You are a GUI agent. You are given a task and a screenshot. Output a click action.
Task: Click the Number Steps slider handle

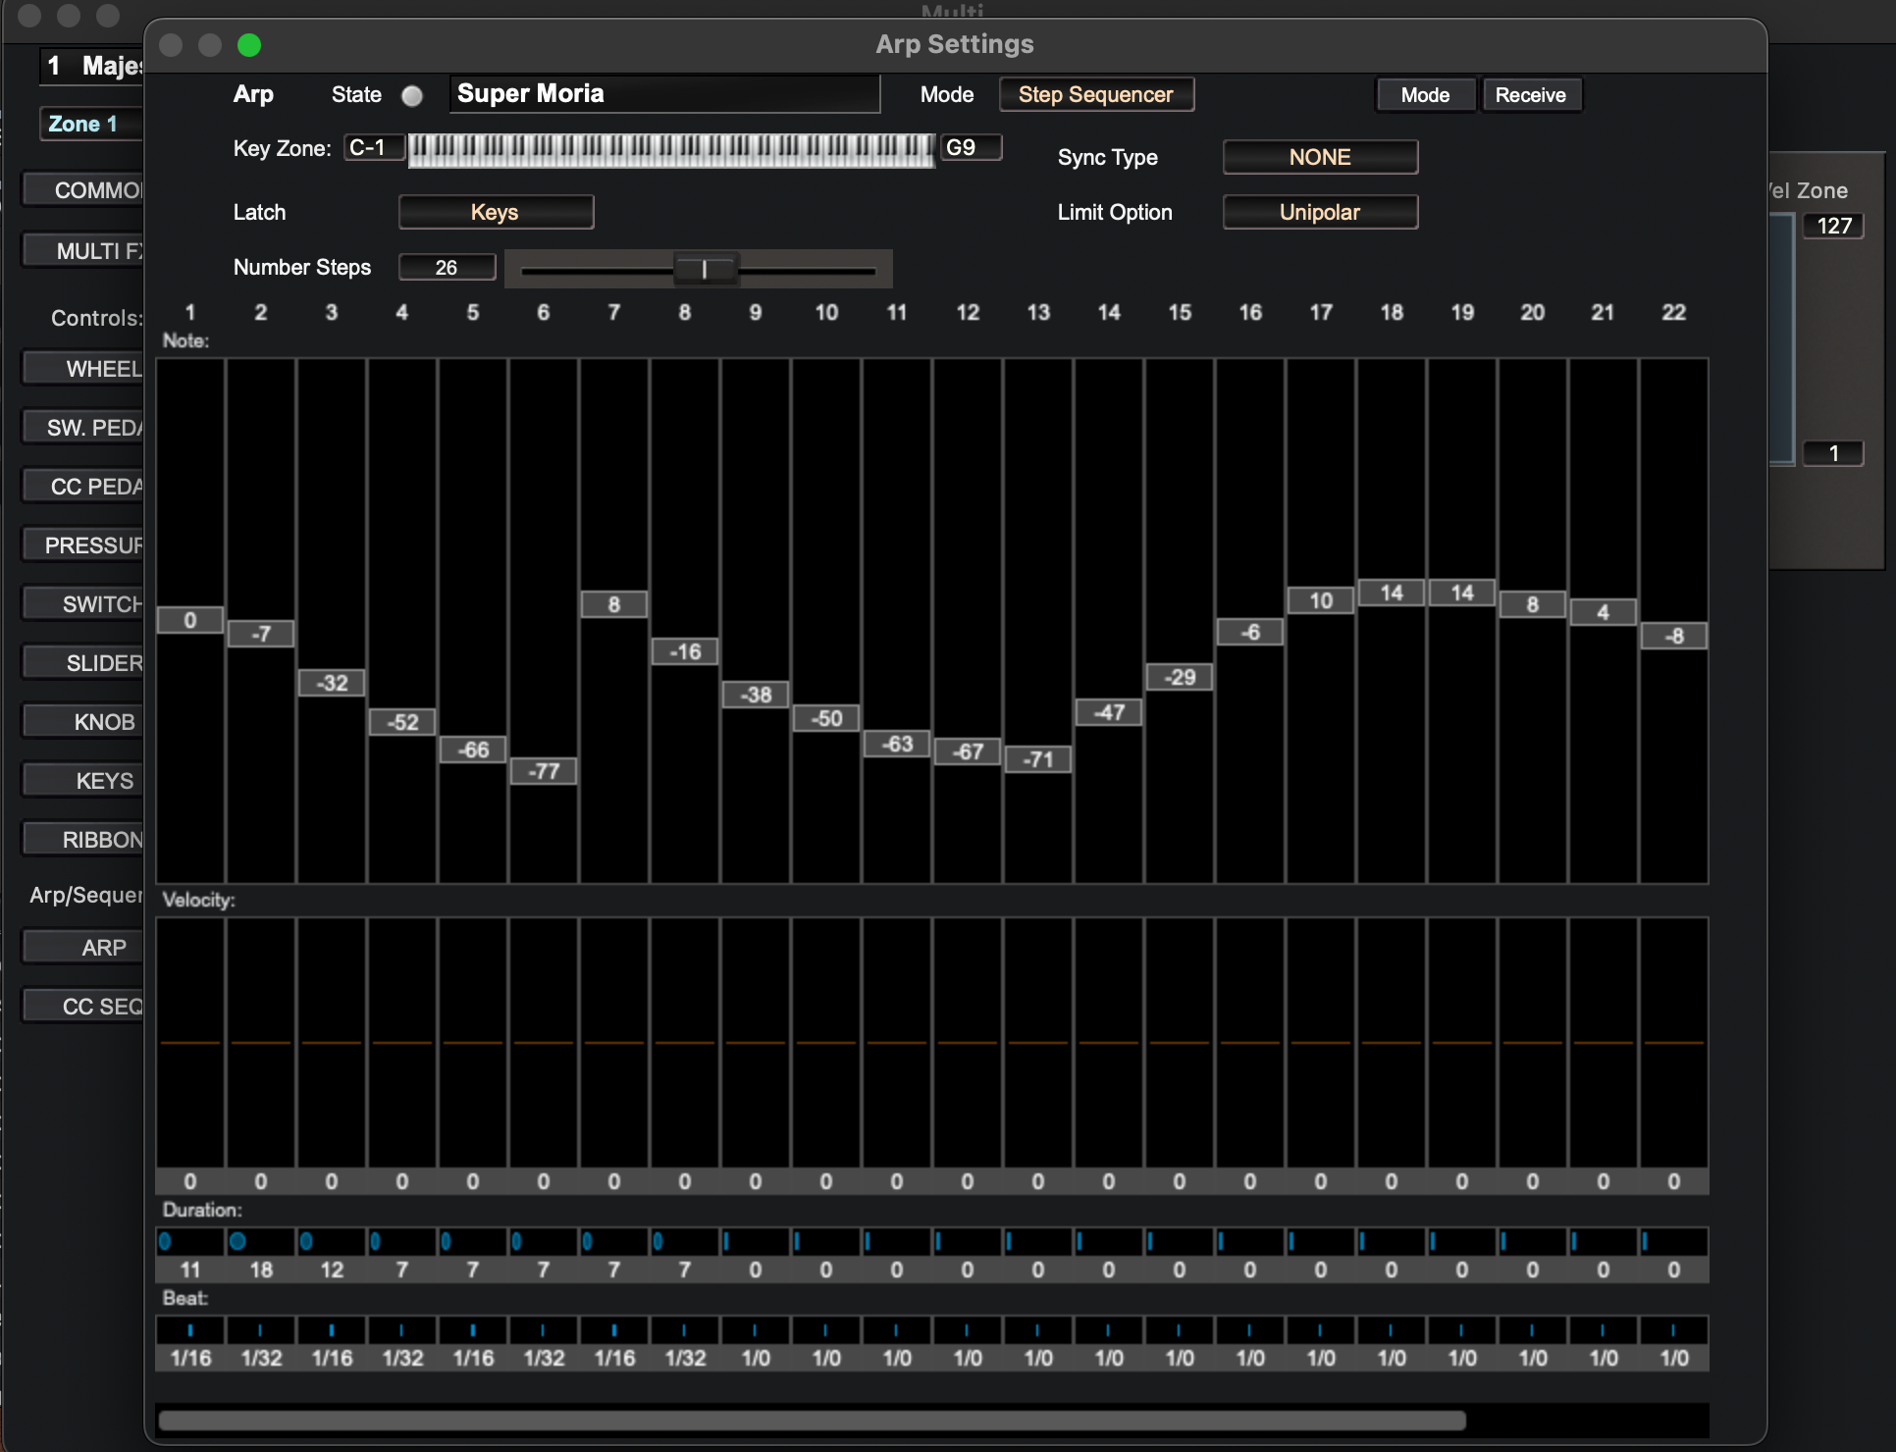click(x=705, y=269)
